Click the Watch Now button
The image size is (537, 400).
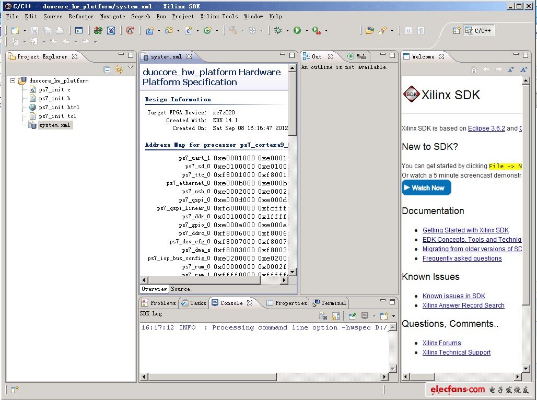coord(426,188)
